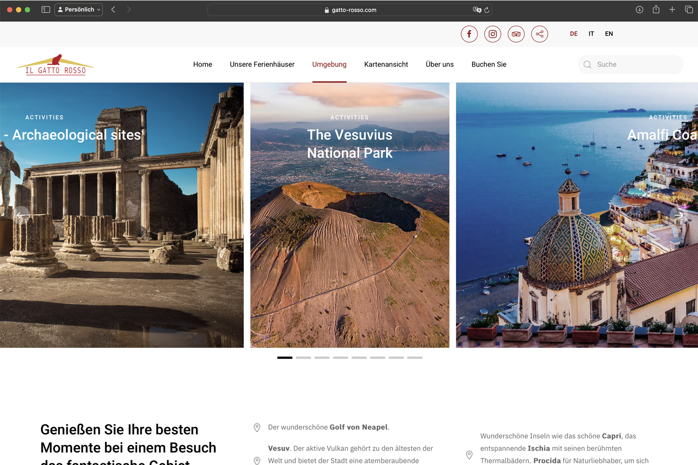The width and height of the screenshot is (698, 465).
Task: Open the TripAdvisor icon link
Action: tap(516, 34)
